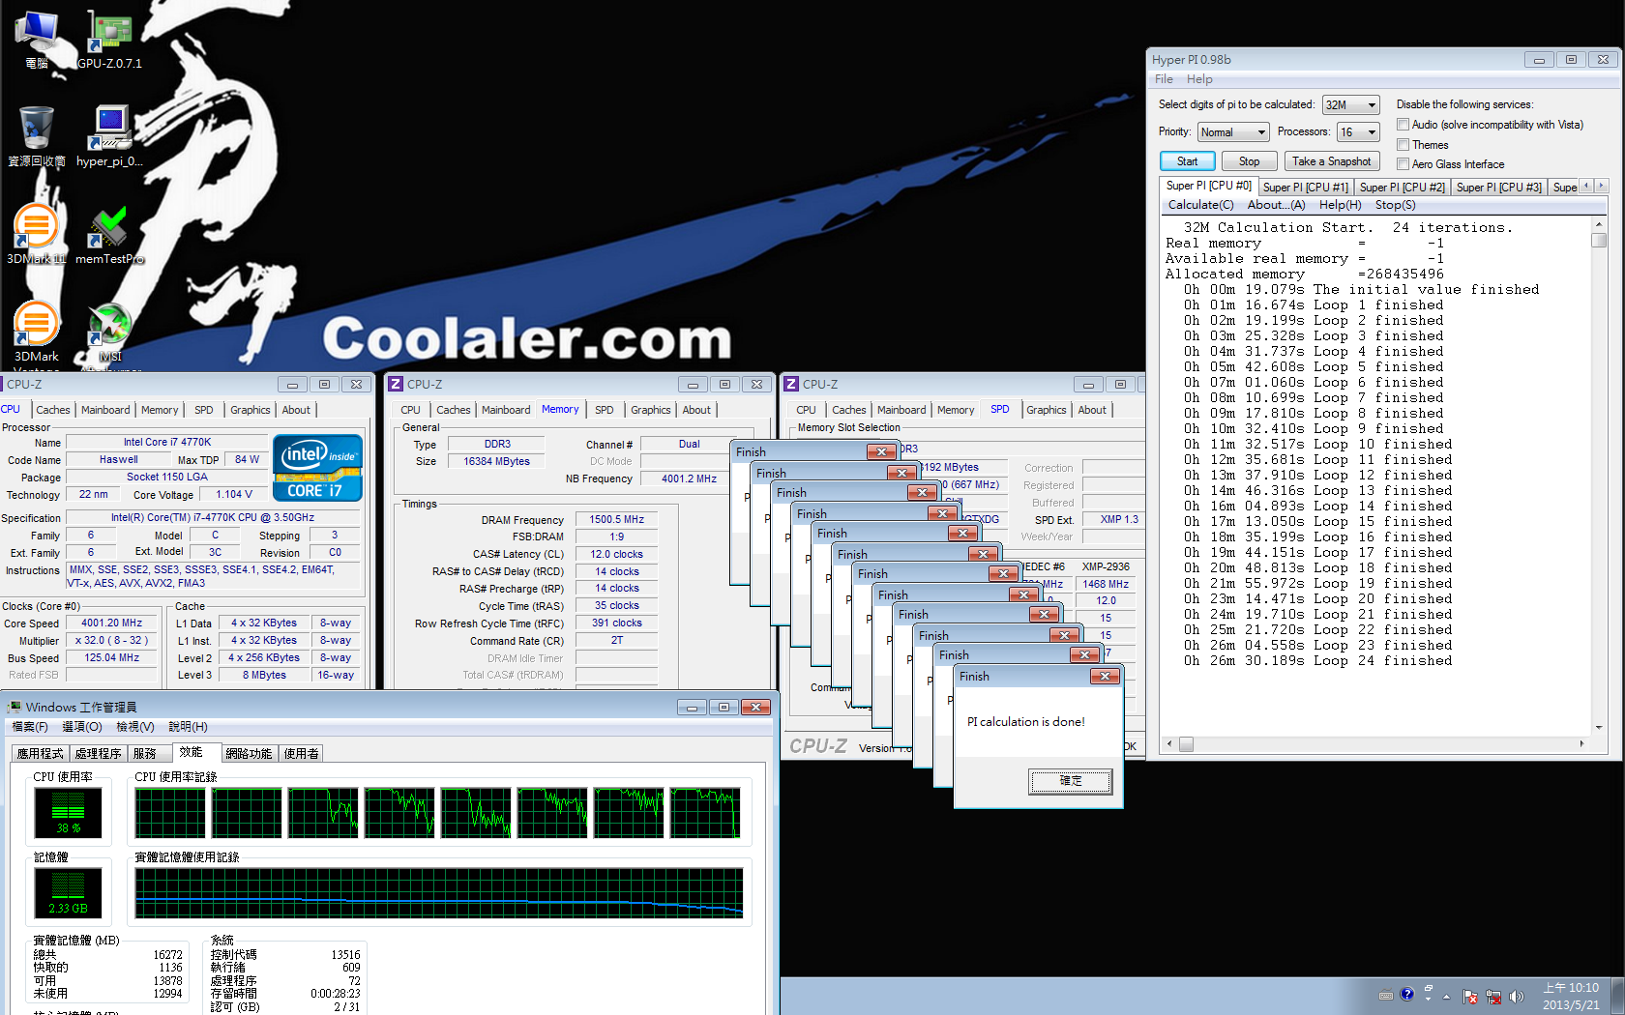This screenshot has height=1015, width=1625.
Task: Open the 電腦 (Computer) desktop icon
Action: click(x=36, y=39)
